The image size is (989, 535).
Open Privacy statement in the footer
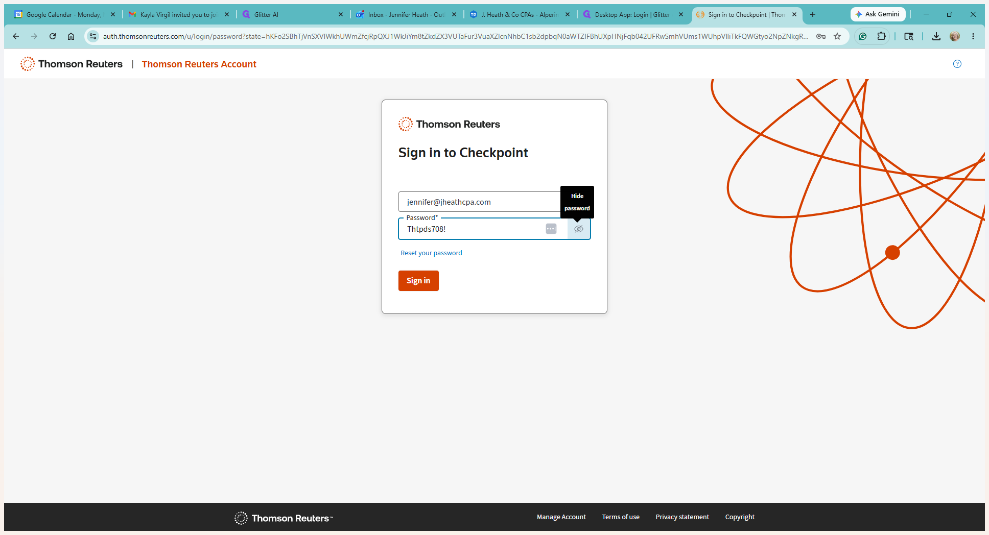coord(682,517)
